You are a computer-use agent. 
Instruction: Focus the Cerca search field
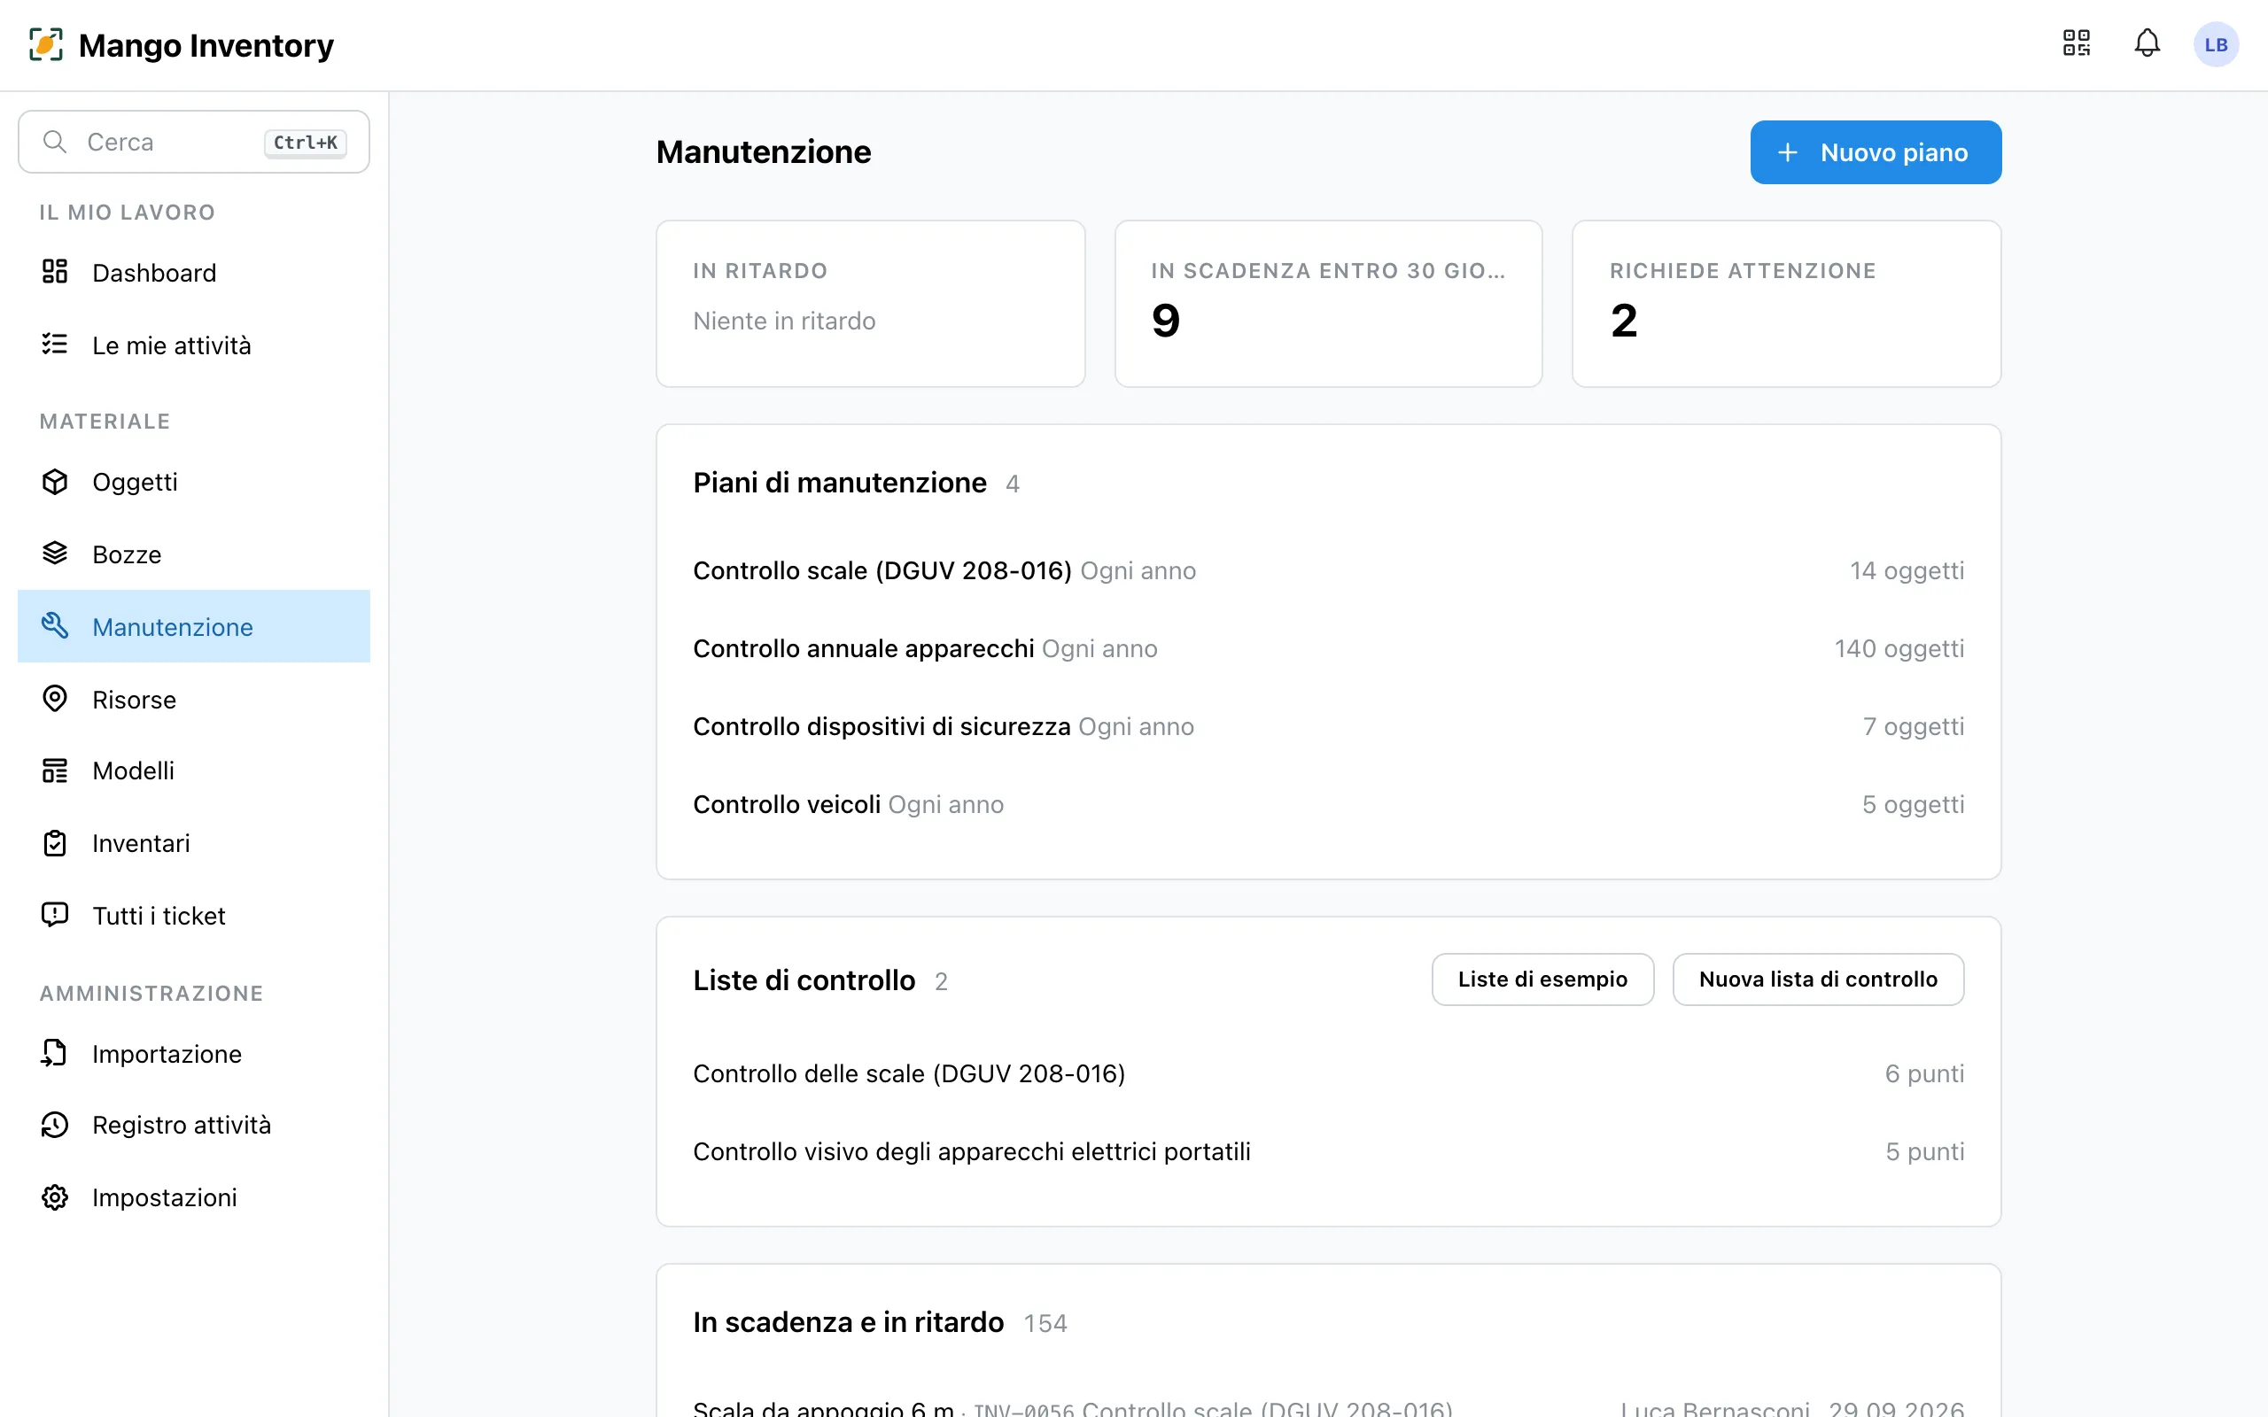[194, 142]
